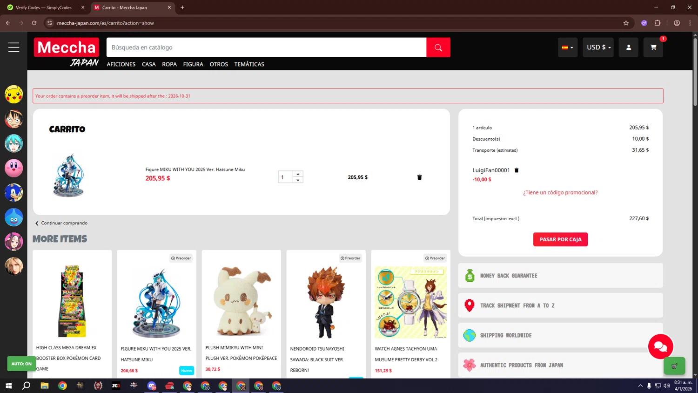Open the hamburger menu
Image resolution: width=698 pixels, height=393 pixels.
coord(13,47)
